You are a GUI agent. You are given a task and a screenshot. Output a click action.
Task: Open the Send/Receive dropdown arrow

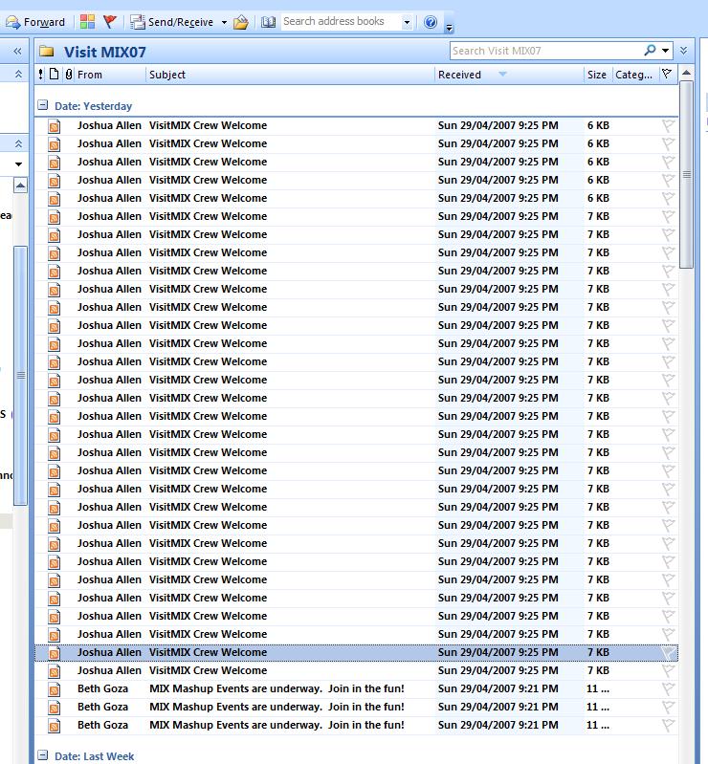pyautogui.click(x=224, y=22)
